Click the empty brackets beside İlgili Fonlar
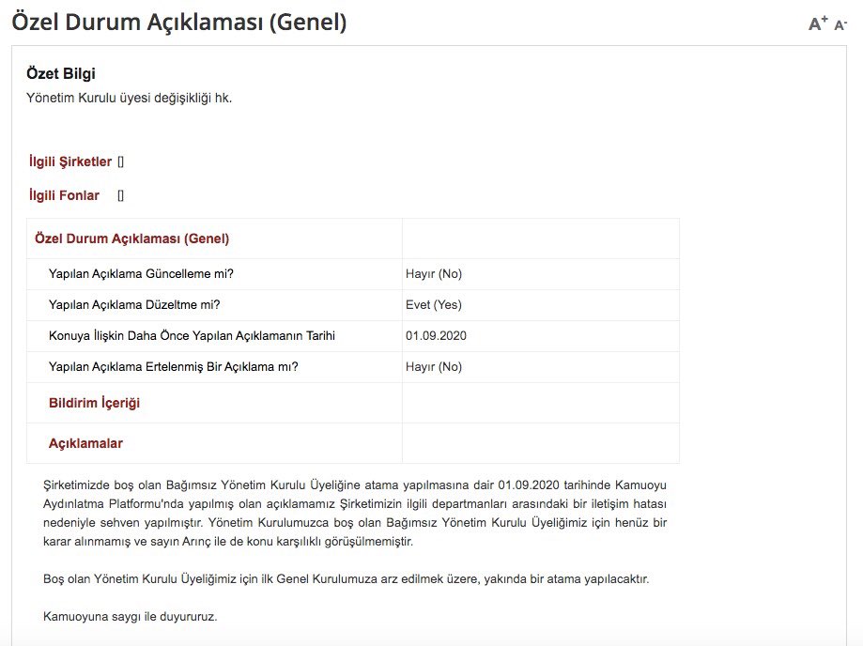 121,195
